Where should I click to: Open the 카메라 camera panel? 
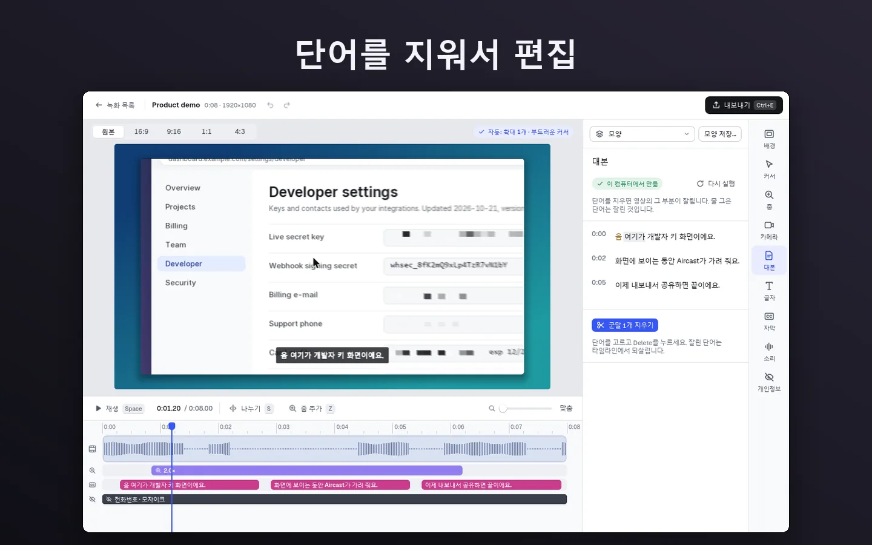click(x=769, y=230)
